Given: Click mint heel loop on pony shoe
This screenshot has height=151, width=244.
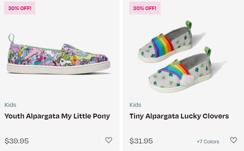Looking at the screenshot, I should [12, 39].
